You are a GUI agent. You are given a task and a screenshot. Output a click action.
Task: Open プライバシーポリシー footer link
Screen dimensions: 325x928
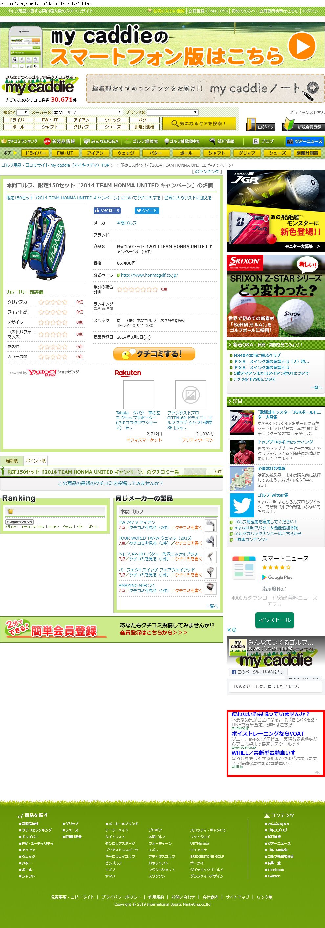(121, 897)
